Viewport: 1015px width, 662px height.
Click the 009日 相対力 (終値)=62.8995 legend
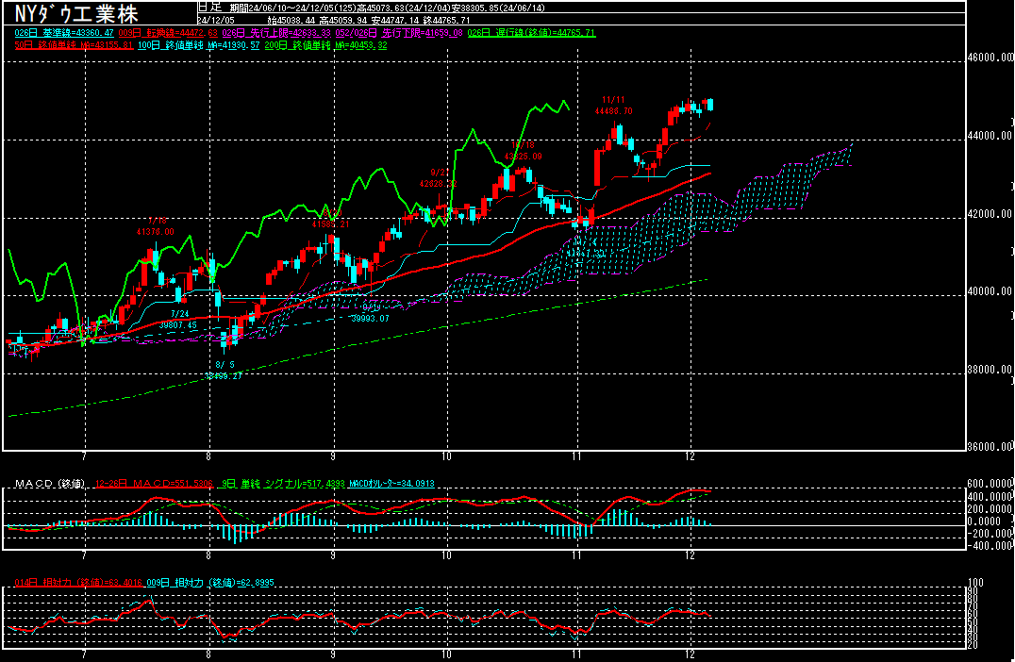pos(210,583)
